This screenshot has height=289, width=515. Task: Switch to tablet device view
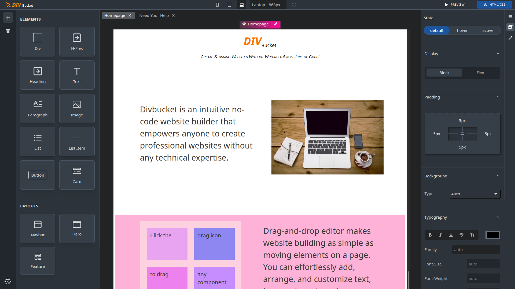tap(229, 5)
